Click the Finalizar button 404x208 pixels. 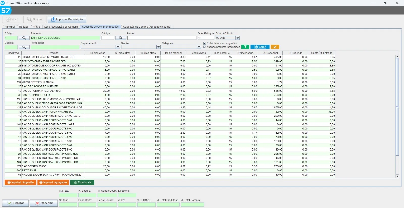click(15, 203)
